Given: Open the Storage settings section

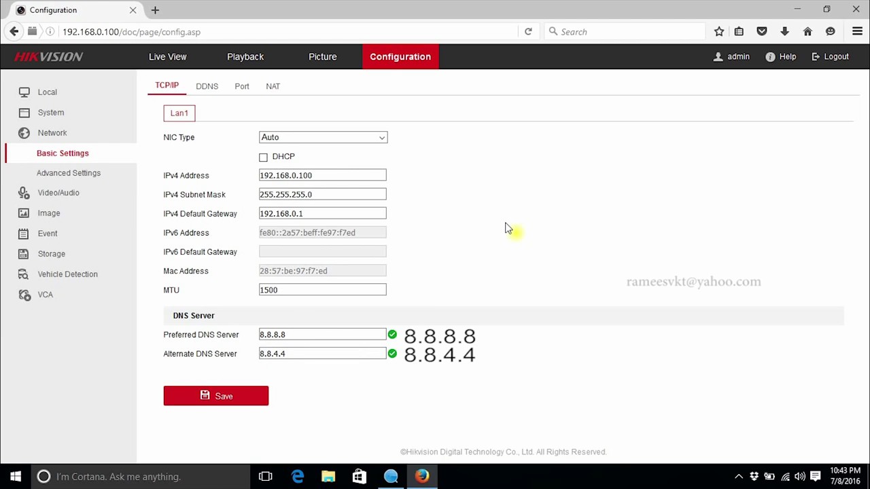Looking at the screenshot, I should [x=52, y=254].
